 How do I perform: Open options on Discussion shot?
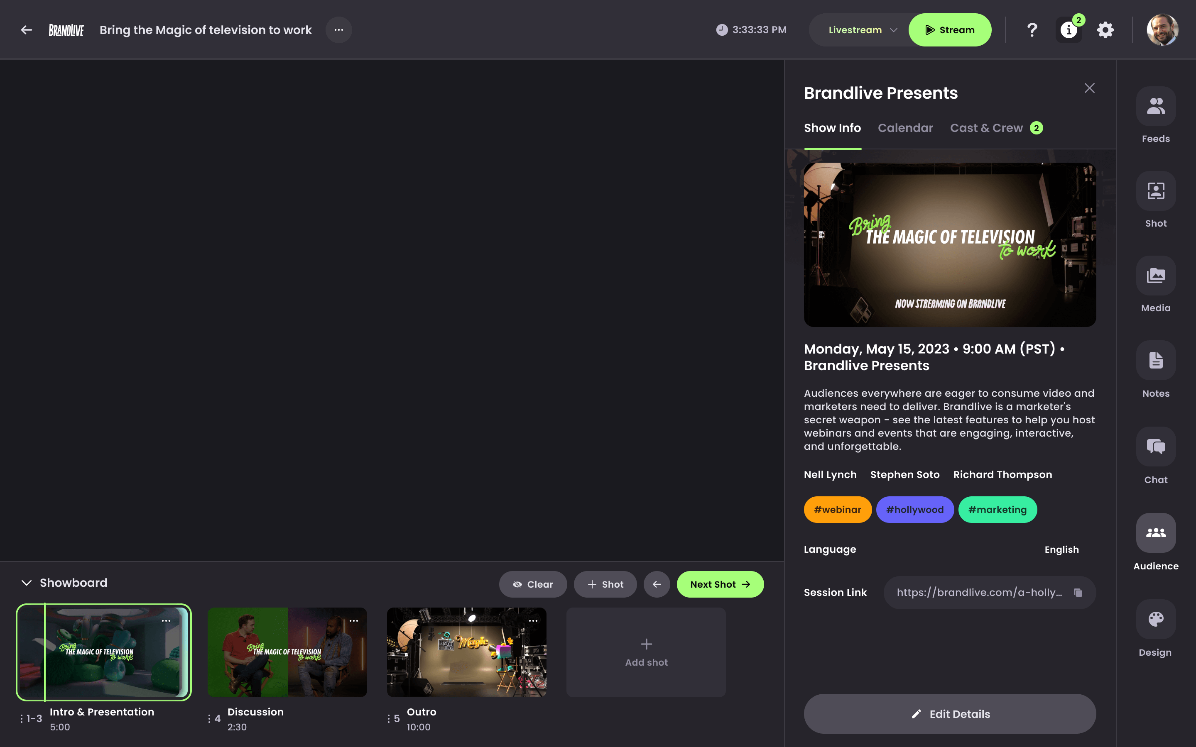tap(354, 621)
